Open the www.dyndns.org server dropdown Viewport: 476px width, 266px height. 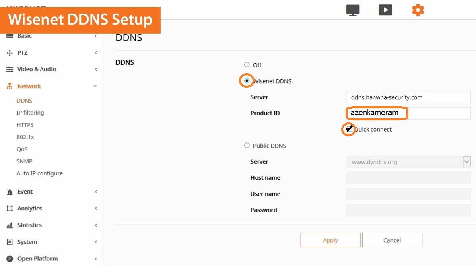click(467, 162)
